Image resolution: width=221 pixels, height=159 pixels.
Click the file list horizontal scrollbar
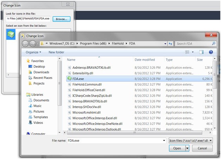click(x=134, y=133)
